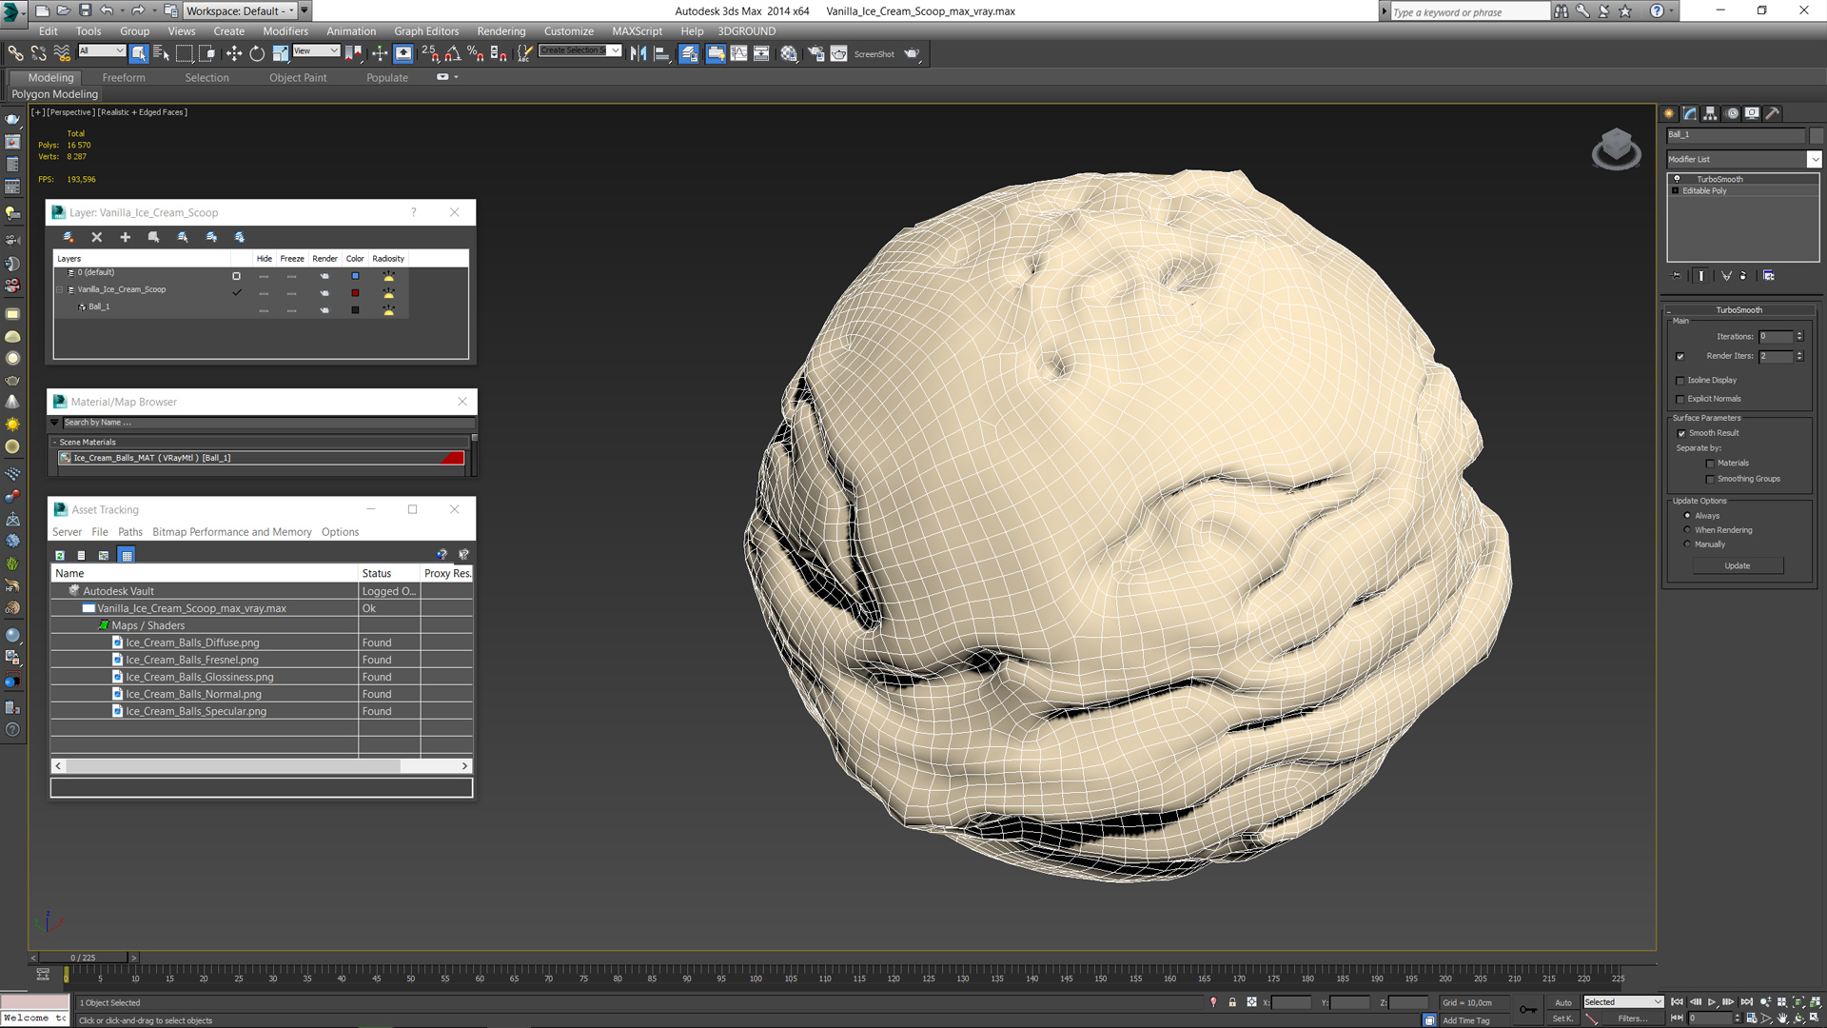1827x1028 pixels.
Task: Add selected objects to layer plus icon
Action: (x=125, y=237)
